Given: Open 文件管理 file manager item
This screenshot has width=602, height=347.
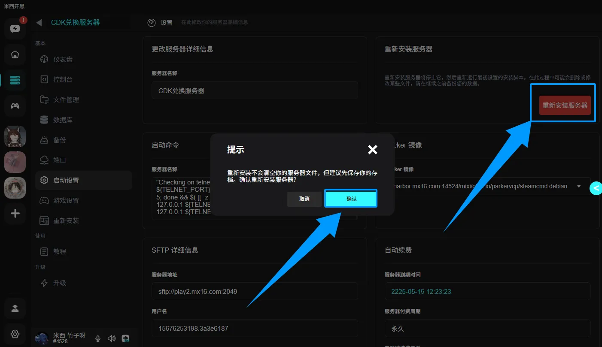Looking at the screenshot, I should click(84, 100).
